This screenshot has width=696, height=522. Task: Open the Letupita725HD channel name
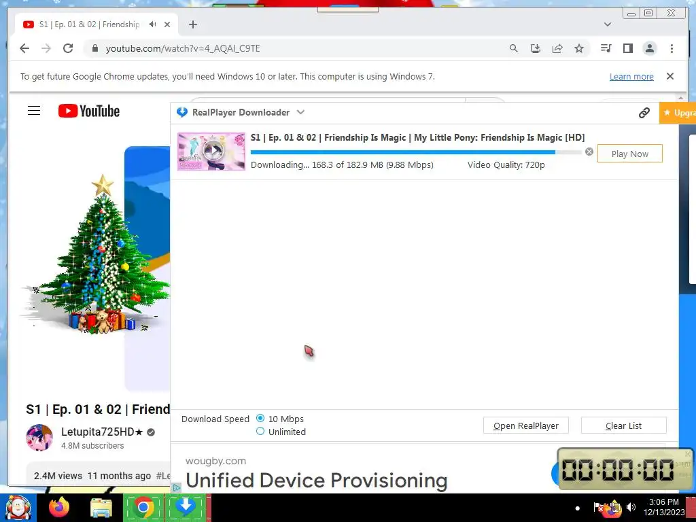coord(102,432)
